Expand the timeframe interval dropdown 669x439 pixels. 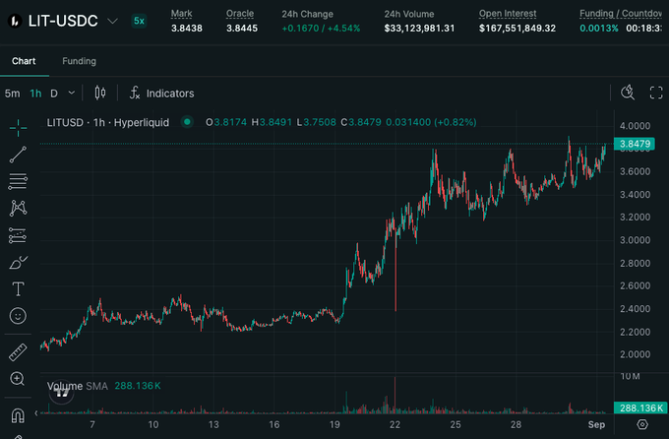pos(72,93)
